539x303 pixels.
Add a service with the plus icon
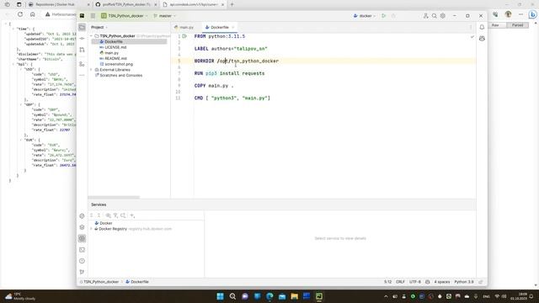tap(132, 215)
